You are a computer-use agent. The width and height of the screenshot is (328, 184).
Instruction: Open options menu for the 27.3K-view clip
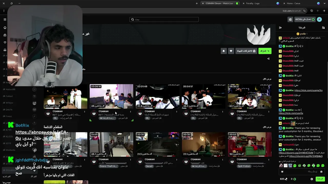pyautogui.click(x=177, y=159)
